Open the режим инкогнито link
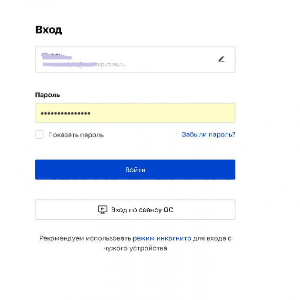This screenshot has width=300, height=300. pos(162,238)
